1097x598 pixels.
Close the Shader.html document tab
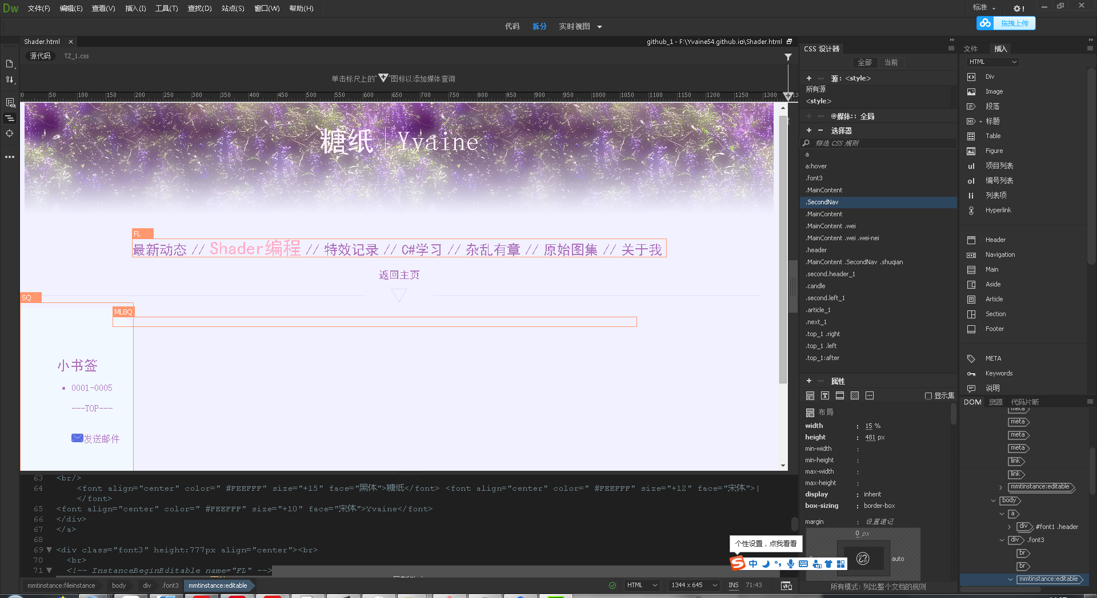click(x=71, y=42)
